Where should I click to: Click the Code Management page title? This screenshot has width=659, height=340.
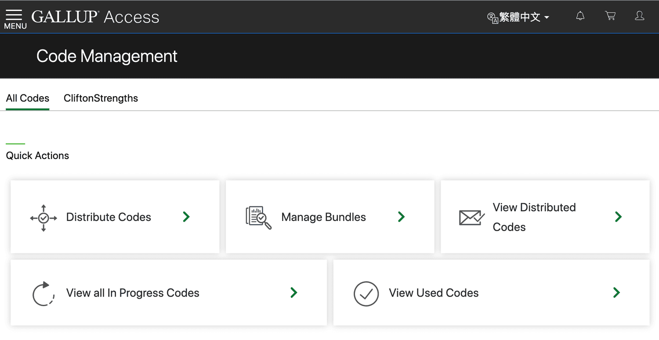pos(107,56)
